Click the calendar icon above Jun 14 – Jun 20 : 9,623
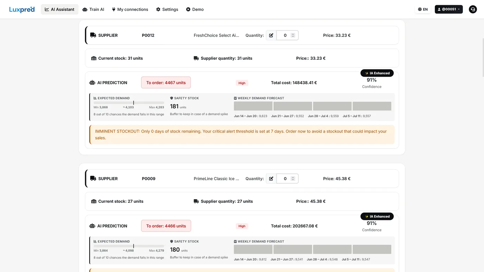This screenshot has width=484, height=272. [x=235, y=98]
